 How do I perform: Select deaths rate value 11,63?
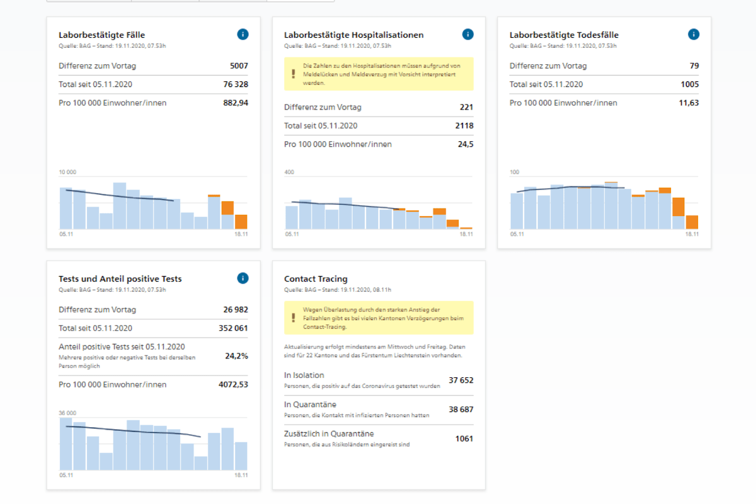[x=689, y=103]
